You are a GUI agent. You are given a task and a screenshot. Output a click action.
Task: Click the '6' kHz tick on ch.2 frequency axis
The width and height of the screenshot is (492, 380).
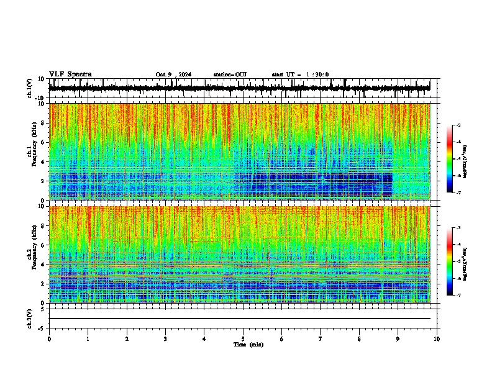(x=43, y=245)
